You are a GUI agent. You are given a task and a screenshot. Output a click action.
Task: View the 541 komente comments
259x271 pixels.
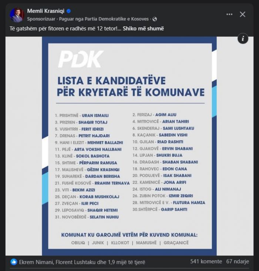(x=206, y=261)
